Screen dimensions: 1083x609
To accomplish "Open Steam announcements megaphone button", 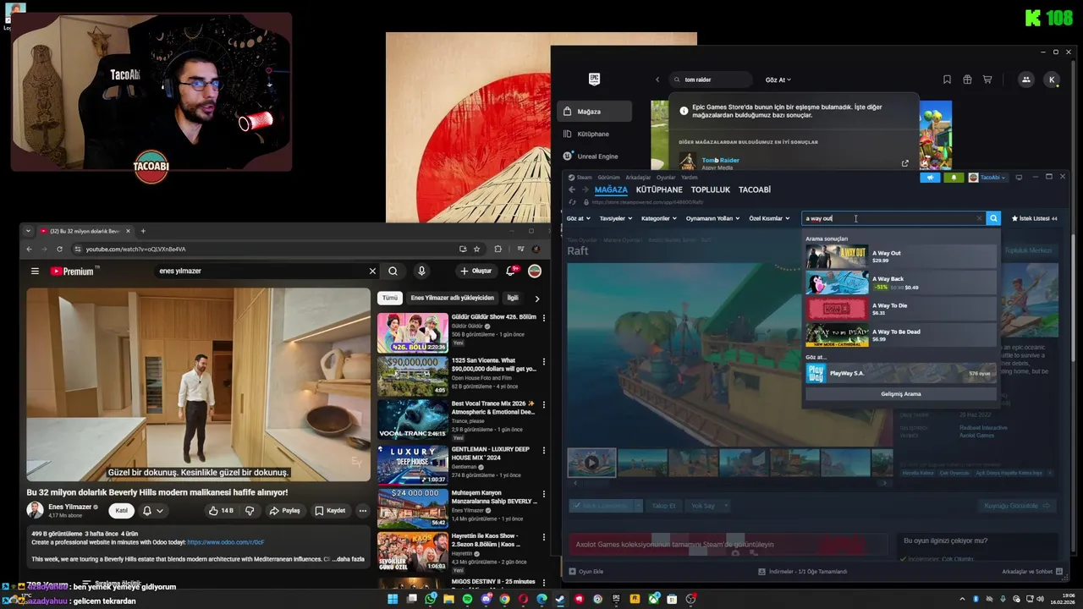I will (930, 178).
